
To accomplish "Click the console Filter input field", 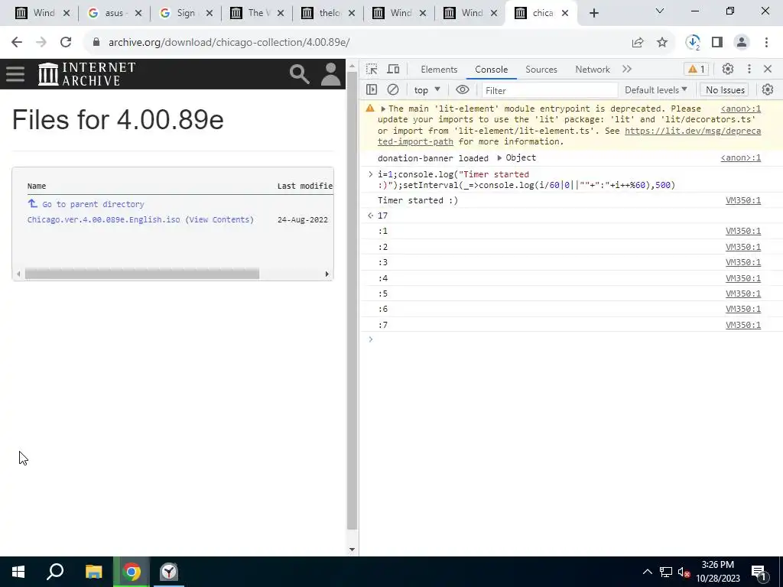I will 549,90.
